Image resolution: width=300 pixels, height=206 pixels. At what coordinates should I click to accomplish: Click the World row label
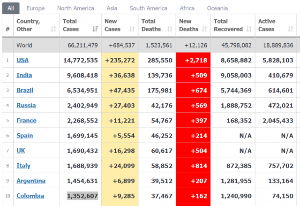click(x=24, y=45)
